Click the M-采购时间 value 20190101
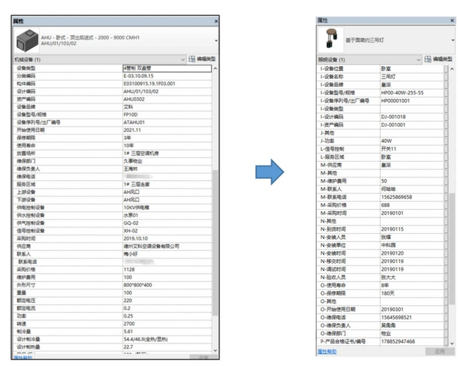The image size is (458, 366). click(x=392, y=213)
